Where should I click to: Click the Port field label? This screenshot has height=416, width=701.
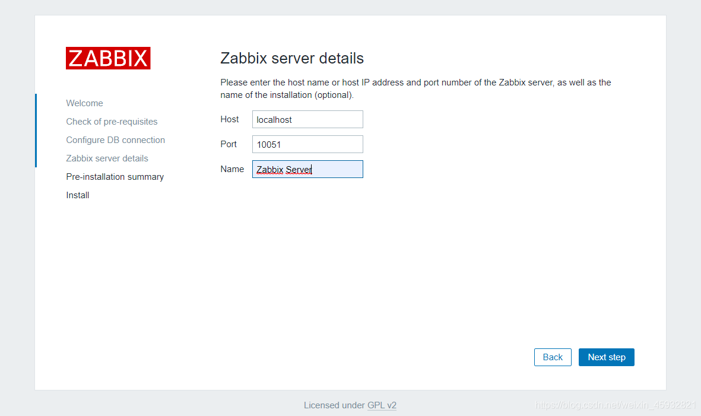point(229,144)
